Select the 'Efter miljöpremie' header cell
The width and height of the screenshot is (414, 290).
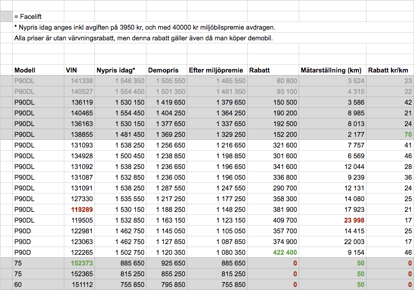point(217,70)
